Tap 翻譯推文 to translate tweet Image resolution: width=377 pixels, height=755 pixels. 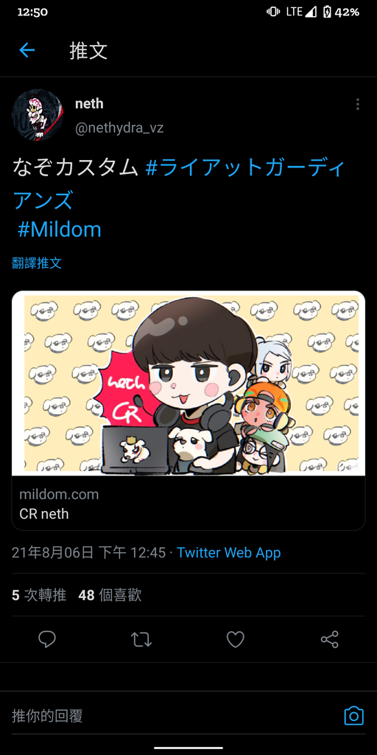click(37, 263)
